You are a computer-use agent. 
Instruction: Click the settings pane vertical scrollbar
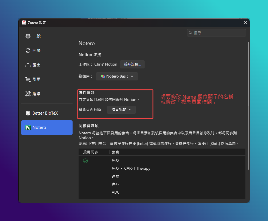coord(249,106)
